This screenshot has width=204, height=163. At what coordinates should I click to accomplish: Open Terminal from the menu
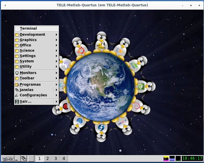[x=36, y=28]
